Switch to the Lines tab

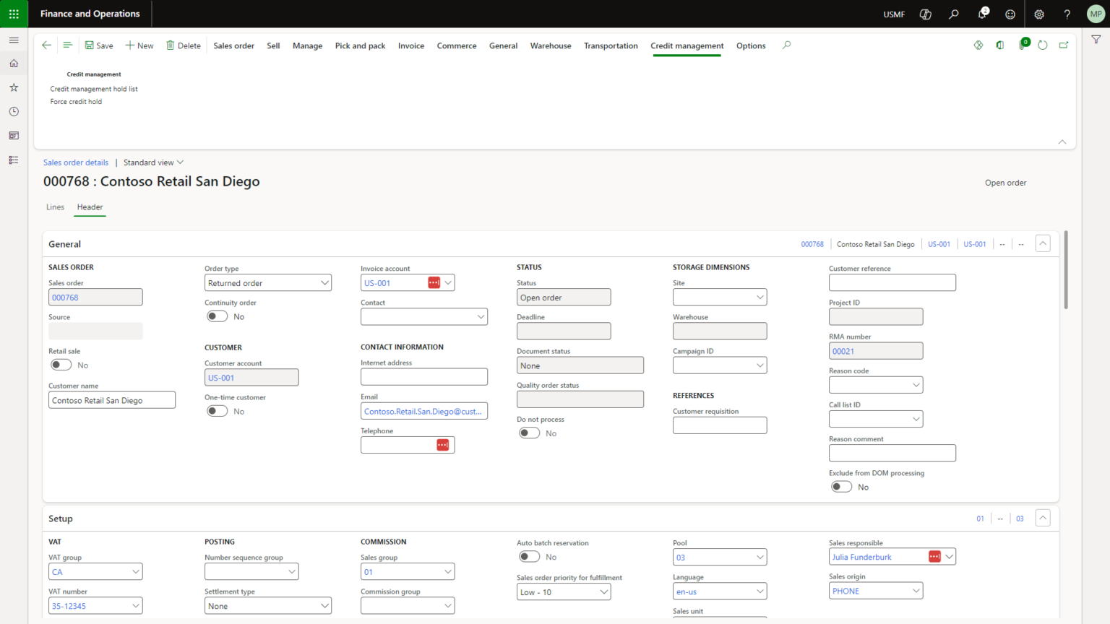56,207
